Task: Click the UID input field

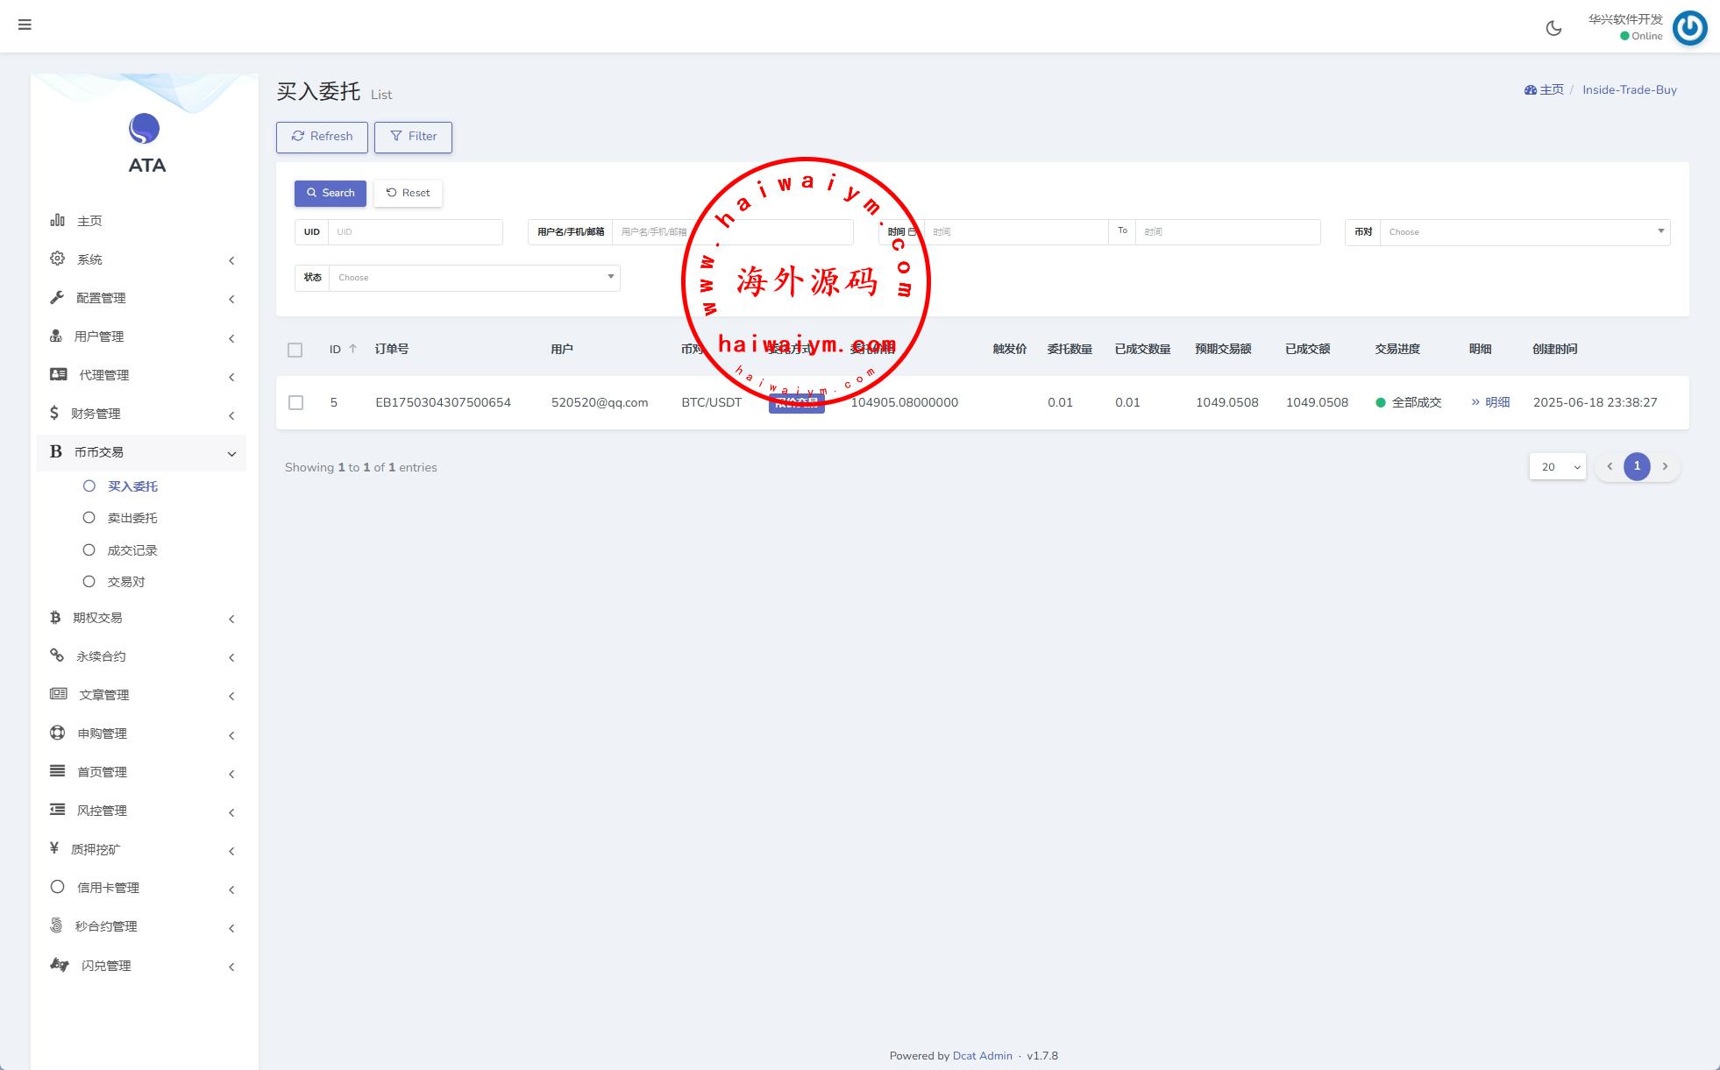Action: pyautogui.click(x=414, y=232)
